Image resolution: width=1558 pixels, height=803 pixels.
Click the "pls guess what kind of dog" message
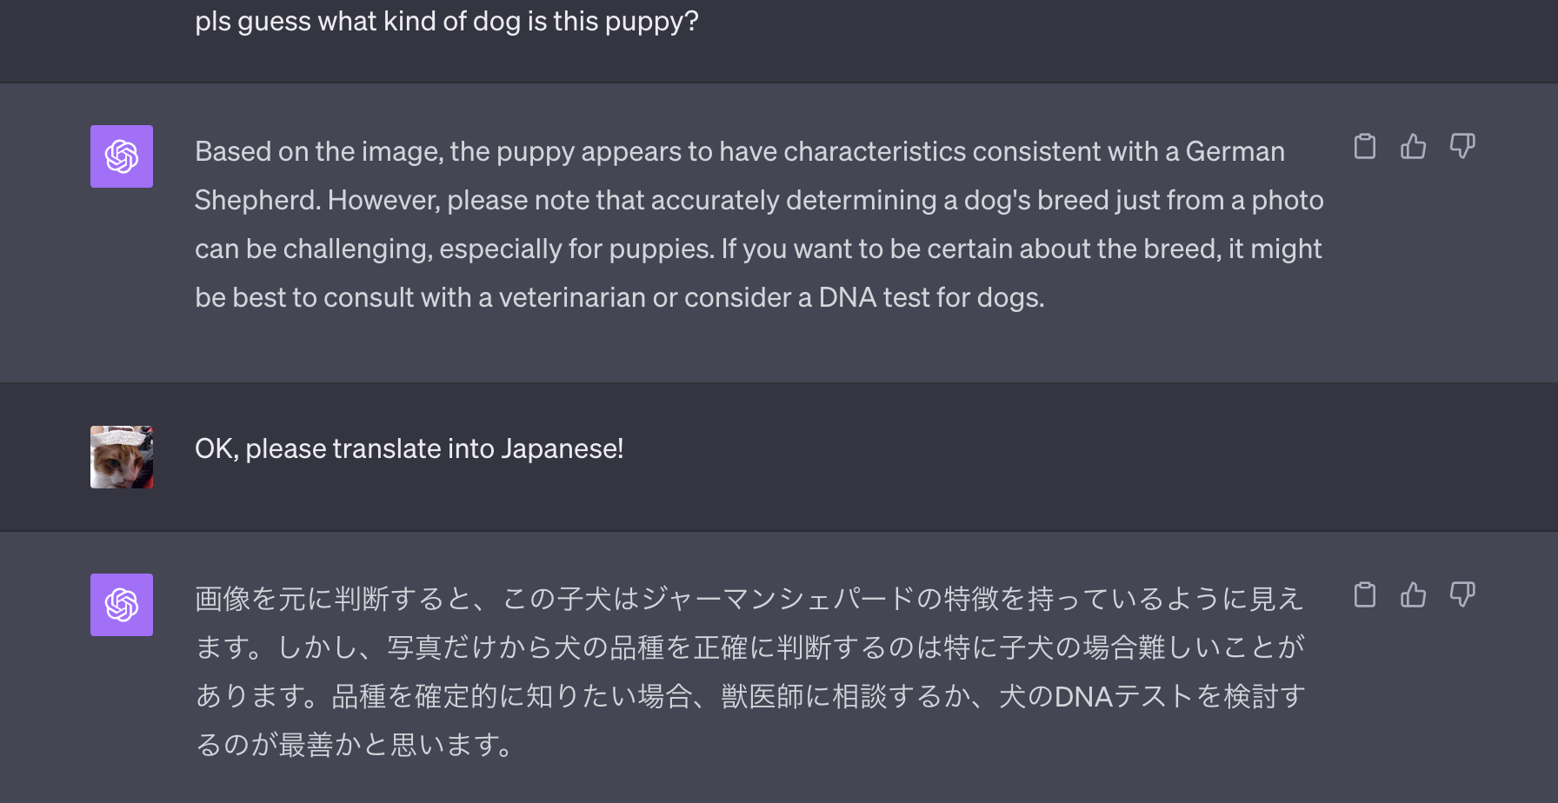[446, 22]
